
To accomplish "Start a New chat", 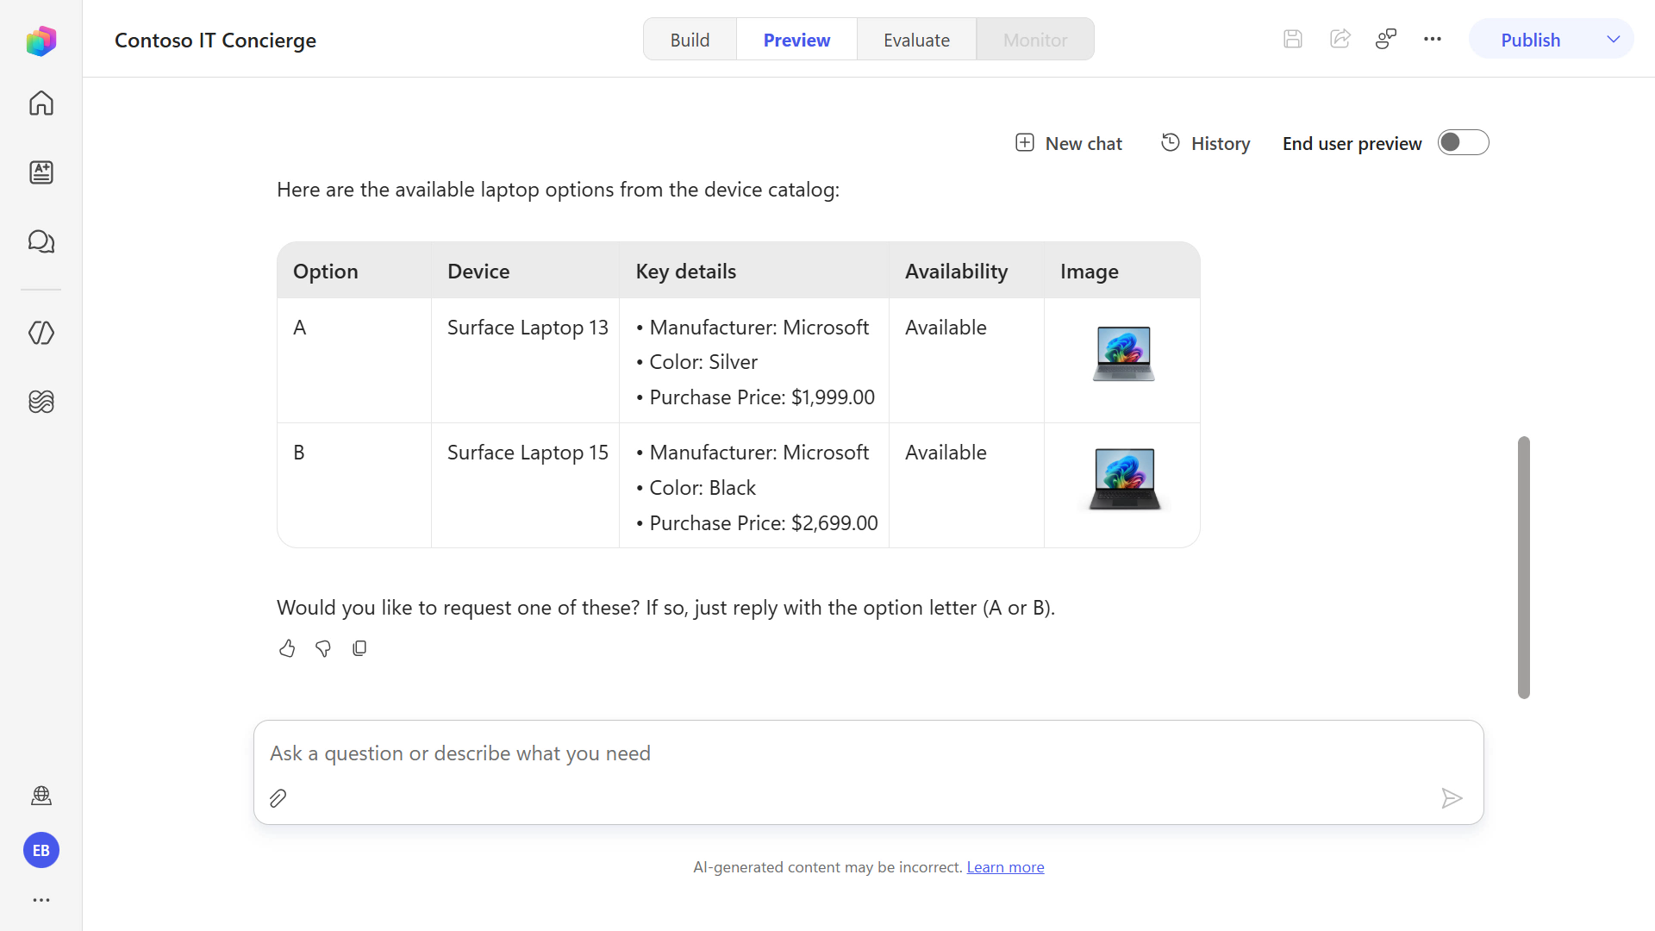I will click(1069, 143).
